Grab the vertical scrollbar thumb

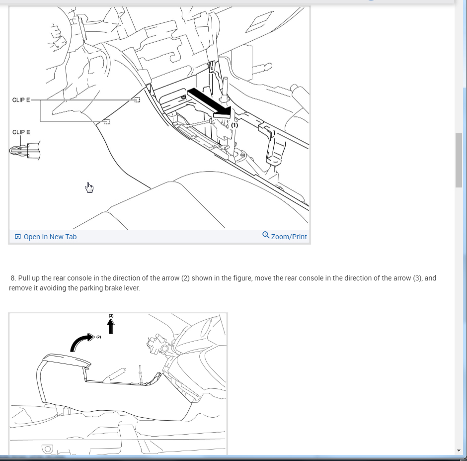coord(459,161)
